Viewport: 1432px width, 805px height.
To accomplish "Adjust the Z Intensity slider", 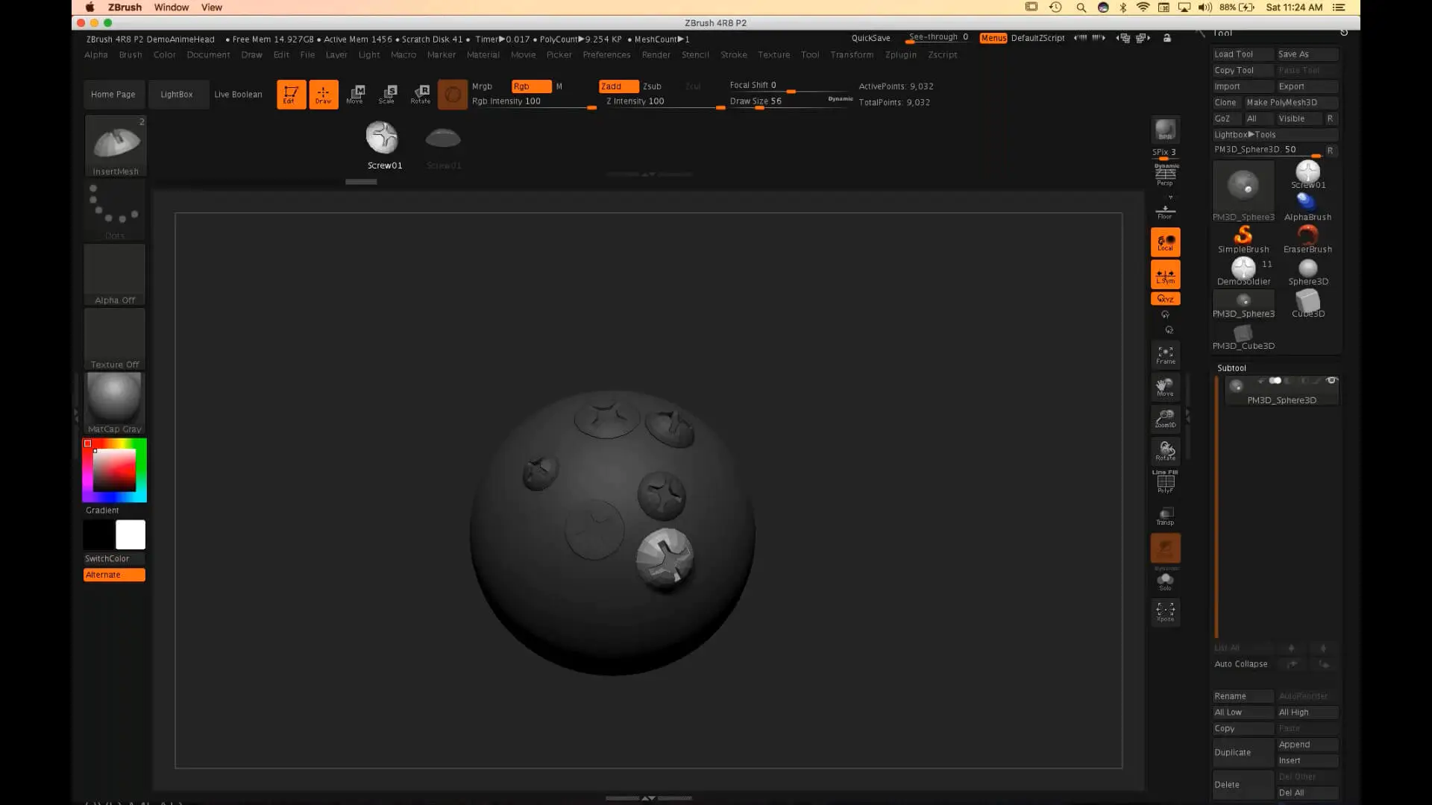I will pyautogui.click(x=665, y=102).
